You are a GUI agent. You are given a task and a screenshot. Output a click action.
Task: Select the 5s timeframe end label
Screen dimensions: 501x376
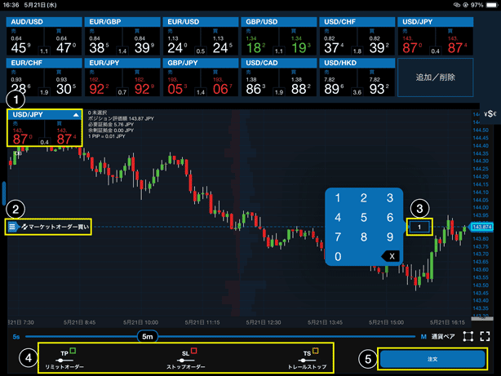point(16,337)
